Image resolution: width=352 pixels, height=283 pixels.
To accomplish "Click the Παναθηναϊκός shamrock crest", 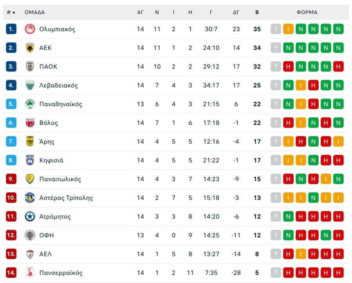I will (x=30, y=104).
